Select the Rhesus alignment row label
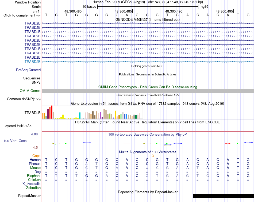The image size is (254, 202). point(35,164)
